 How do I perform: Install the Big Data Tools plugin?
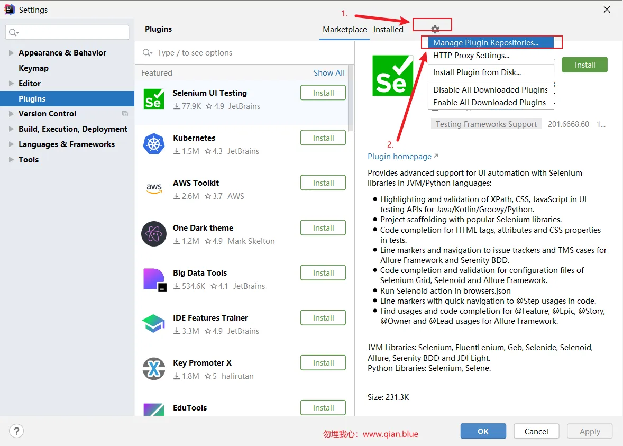click(x=323, y=272)
